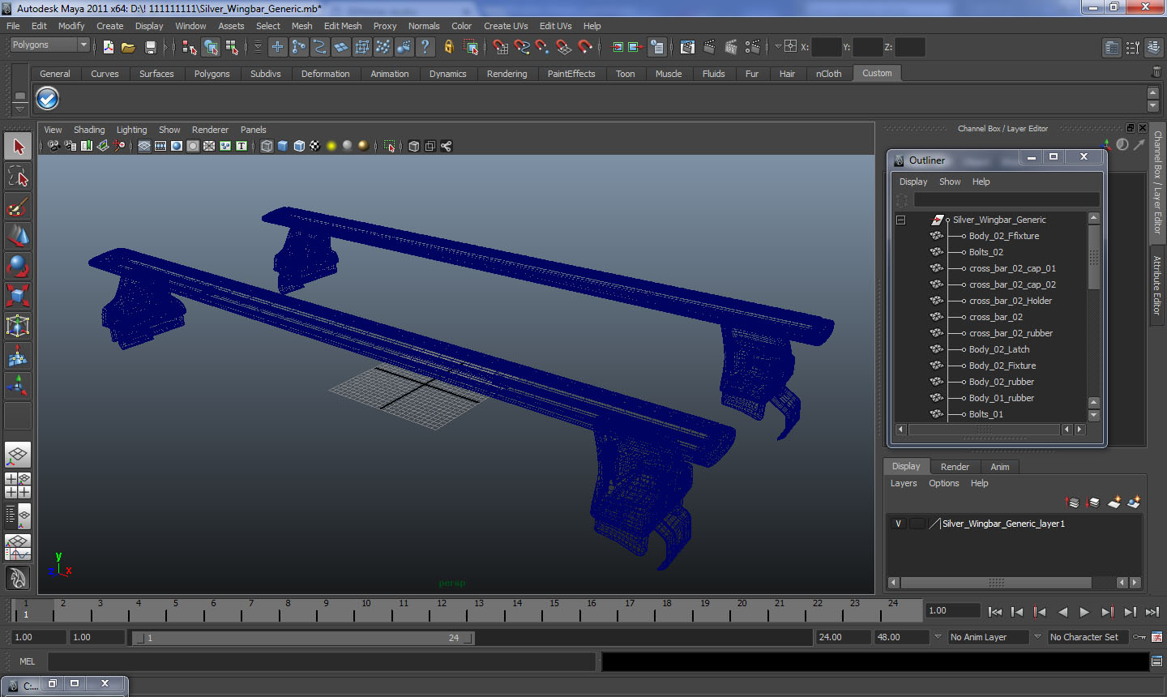
Task: Choose the Scale tool cube icon
Action: point(18,295)
